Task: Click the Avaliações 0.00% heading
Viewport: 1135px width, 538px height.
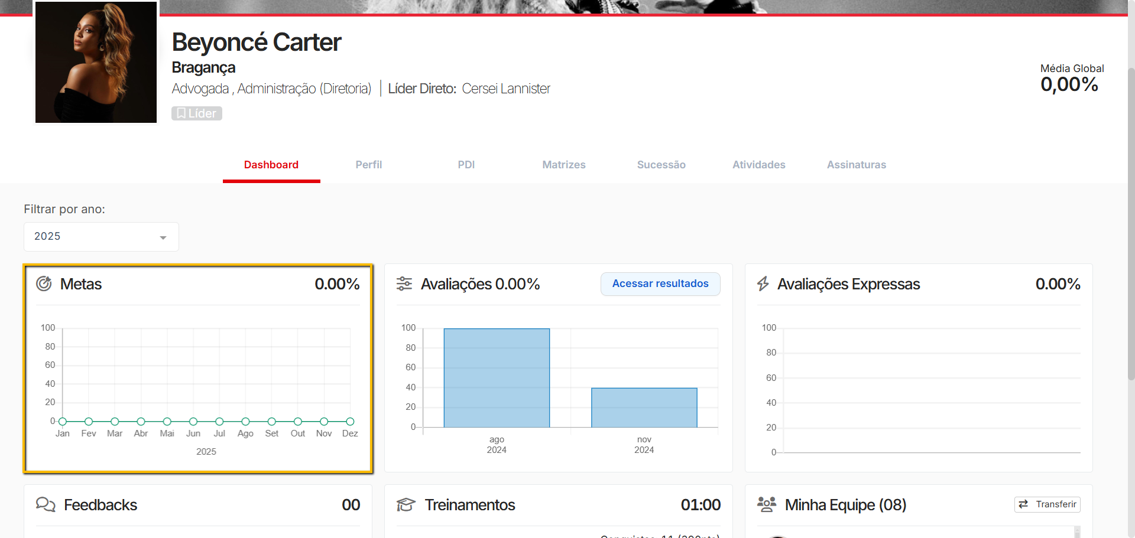Action: (480, 284)
